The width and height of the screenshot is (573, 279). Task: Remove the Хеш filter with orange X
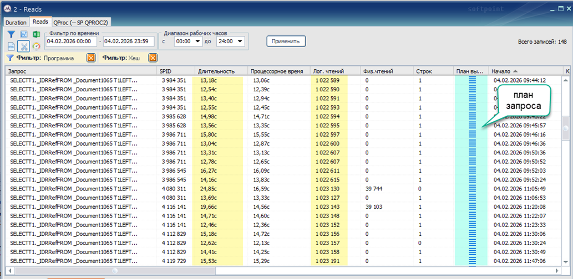(153, 58)
